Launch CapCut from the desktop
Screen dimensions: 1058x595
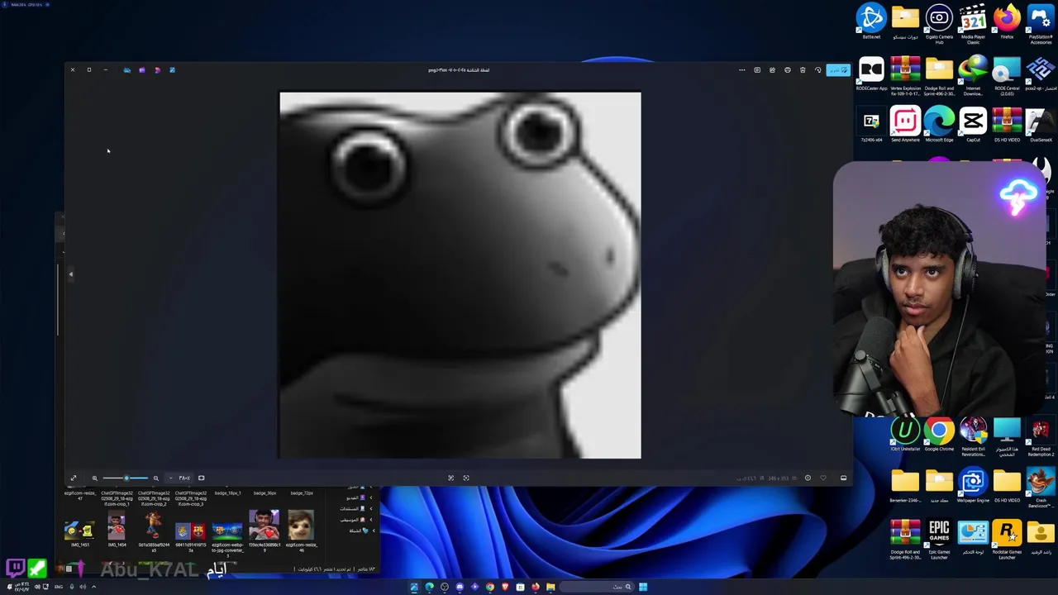(973, 125)
